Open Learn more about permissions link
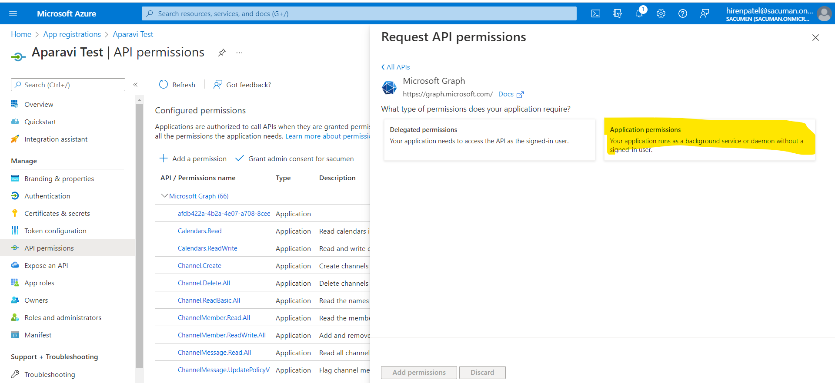 pos(327,136)
